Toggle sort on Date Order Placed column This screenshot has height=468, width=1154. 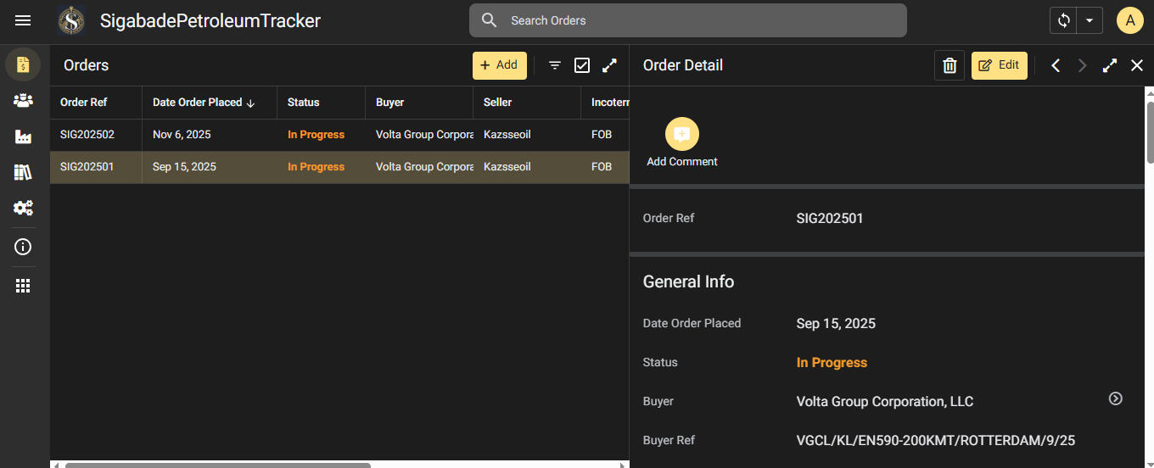(x=204, y=103)
